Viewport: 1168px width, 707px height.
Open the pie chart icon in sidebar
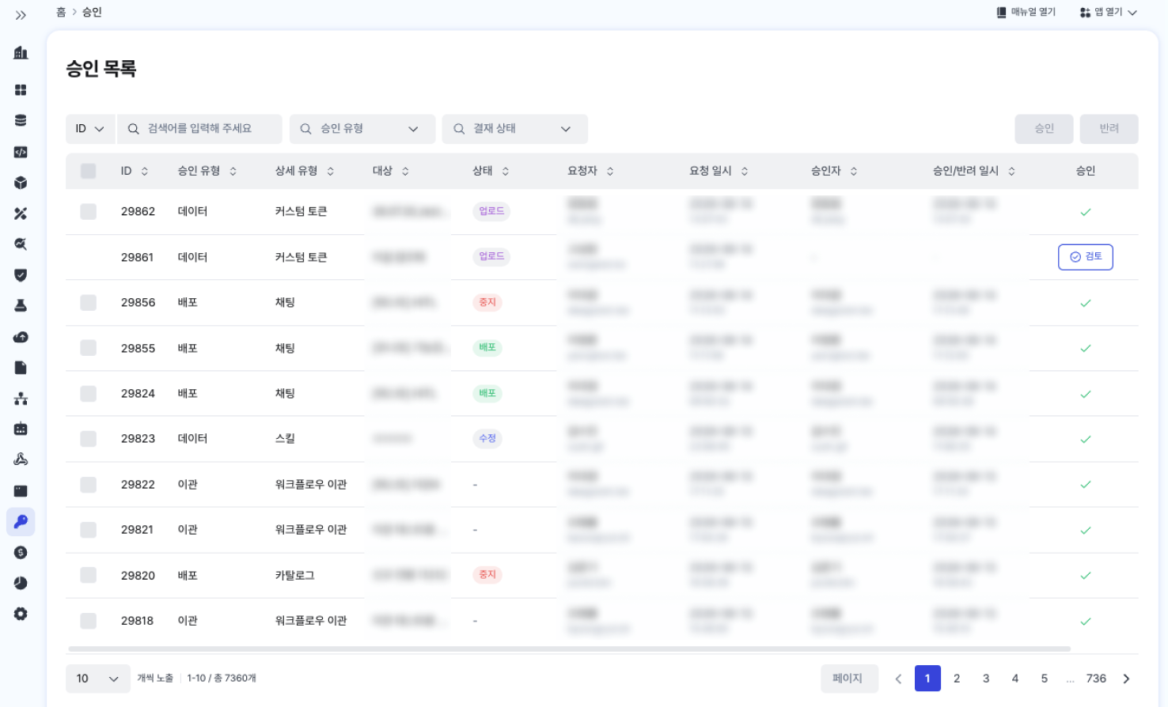(21, 583)
